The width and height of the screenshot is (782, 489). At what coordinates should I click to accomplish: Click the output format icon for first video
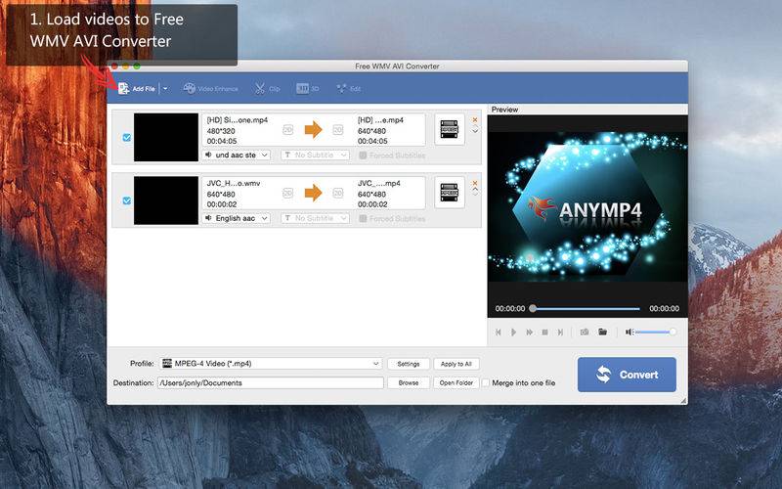tap(449, 129)
